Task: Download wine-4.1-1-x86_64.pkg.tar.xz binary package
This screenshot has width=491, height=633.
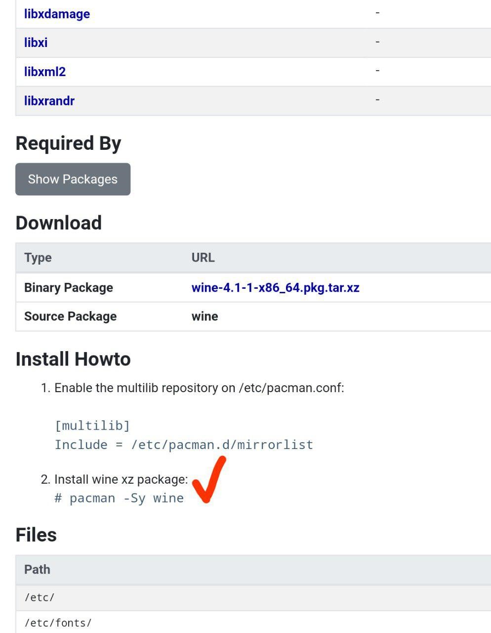Action: click(275, 287)
